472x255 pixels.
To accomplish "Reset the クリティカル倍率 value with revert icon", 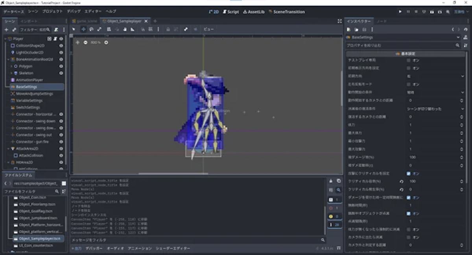I will pyautogui.click(x=401, y=182).
